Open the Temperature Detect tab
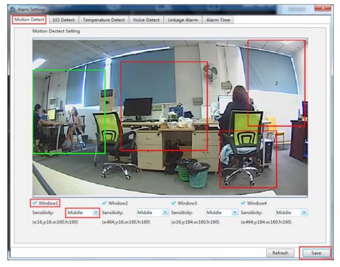340x267 pixels. pos(104,20)
